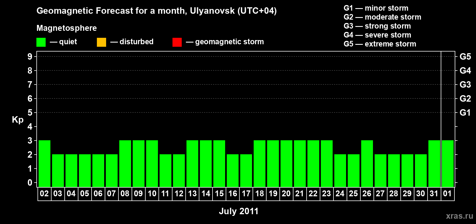The height and width of the screenshot is (224, 476).
Task: Click the G2 label on right axis
Action: (465, 99)
